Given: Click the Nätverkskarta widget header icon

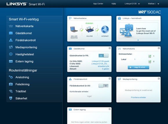Looking at the screenshot, I should click(119, 49).
